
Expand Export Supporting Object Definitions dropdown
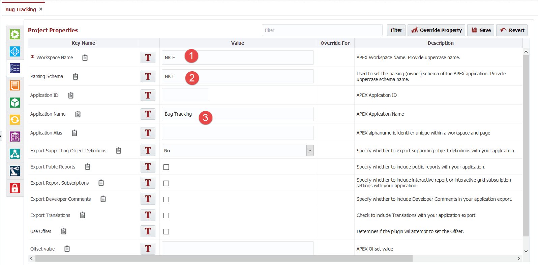[x=310, y=151]
